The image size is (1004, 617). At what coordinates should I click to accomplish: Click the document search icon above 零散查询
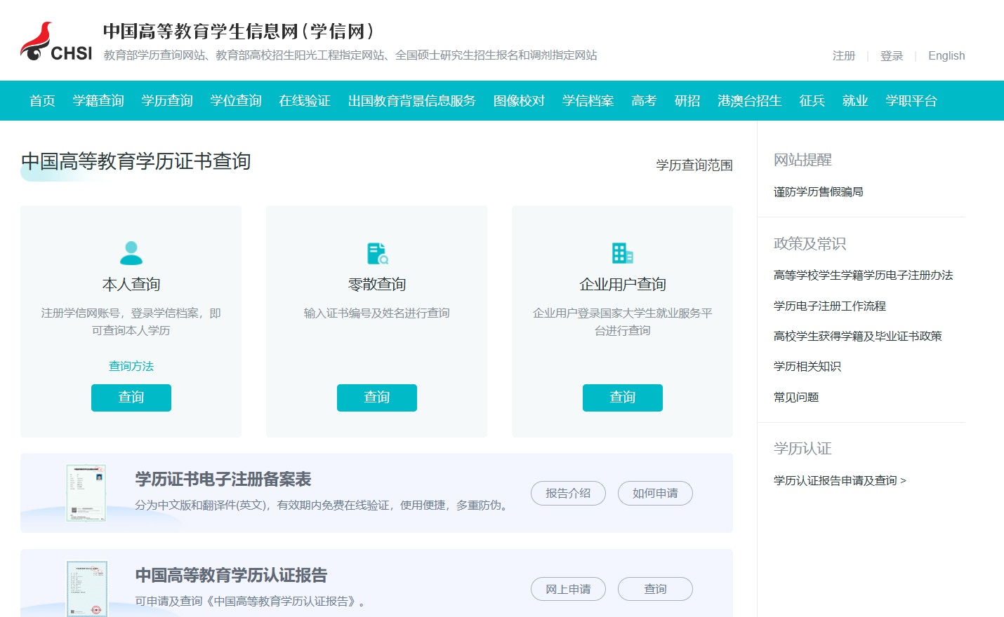(x=377, y=253)
